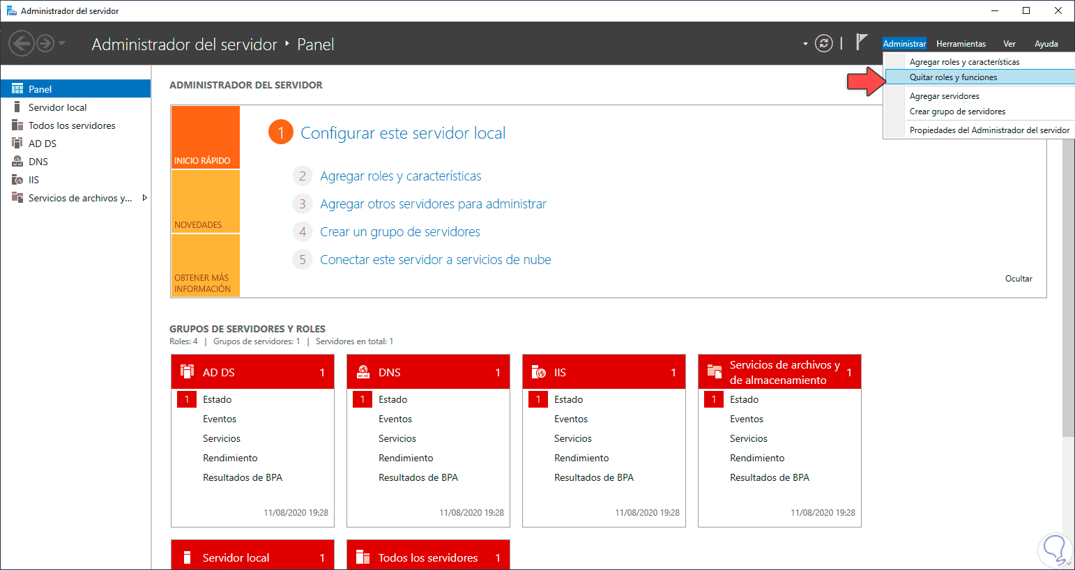Select Agregar servidores menu entry
Screen dimensions: 1075x570
click(x=979, y=96)
